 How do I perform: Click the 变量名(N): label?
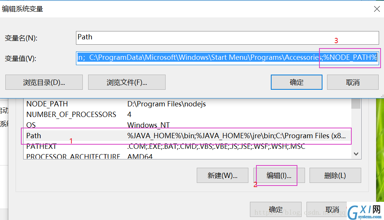pyautogui.click(x=21, y=38)
